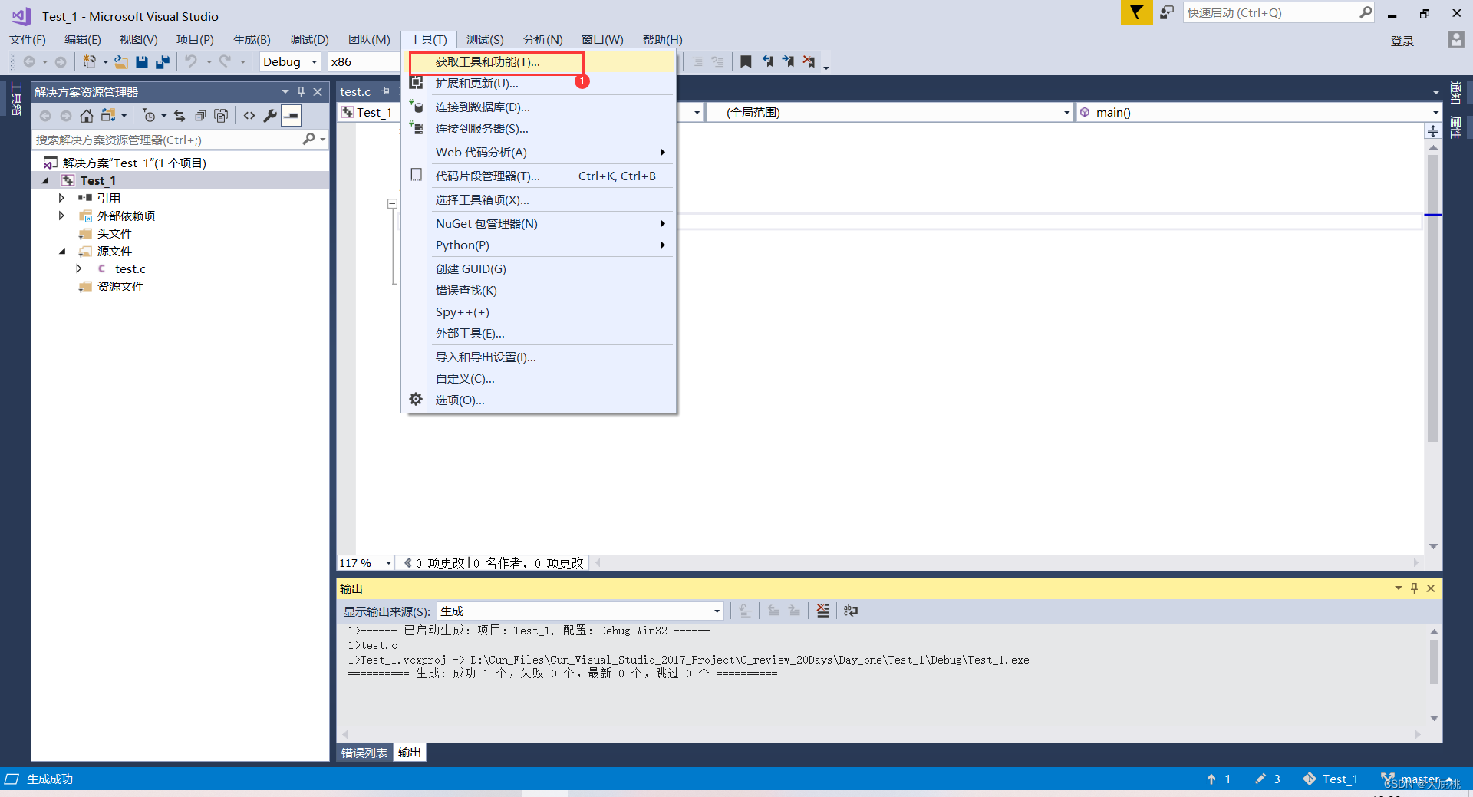Screen dimensions: 1473x797
Task: Toggle the Preview Selected Items button
Action: (x=291, y=116)
